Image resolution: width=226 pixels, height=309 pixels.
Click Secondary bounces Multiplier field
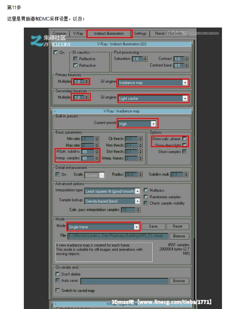tap(79, 97)
